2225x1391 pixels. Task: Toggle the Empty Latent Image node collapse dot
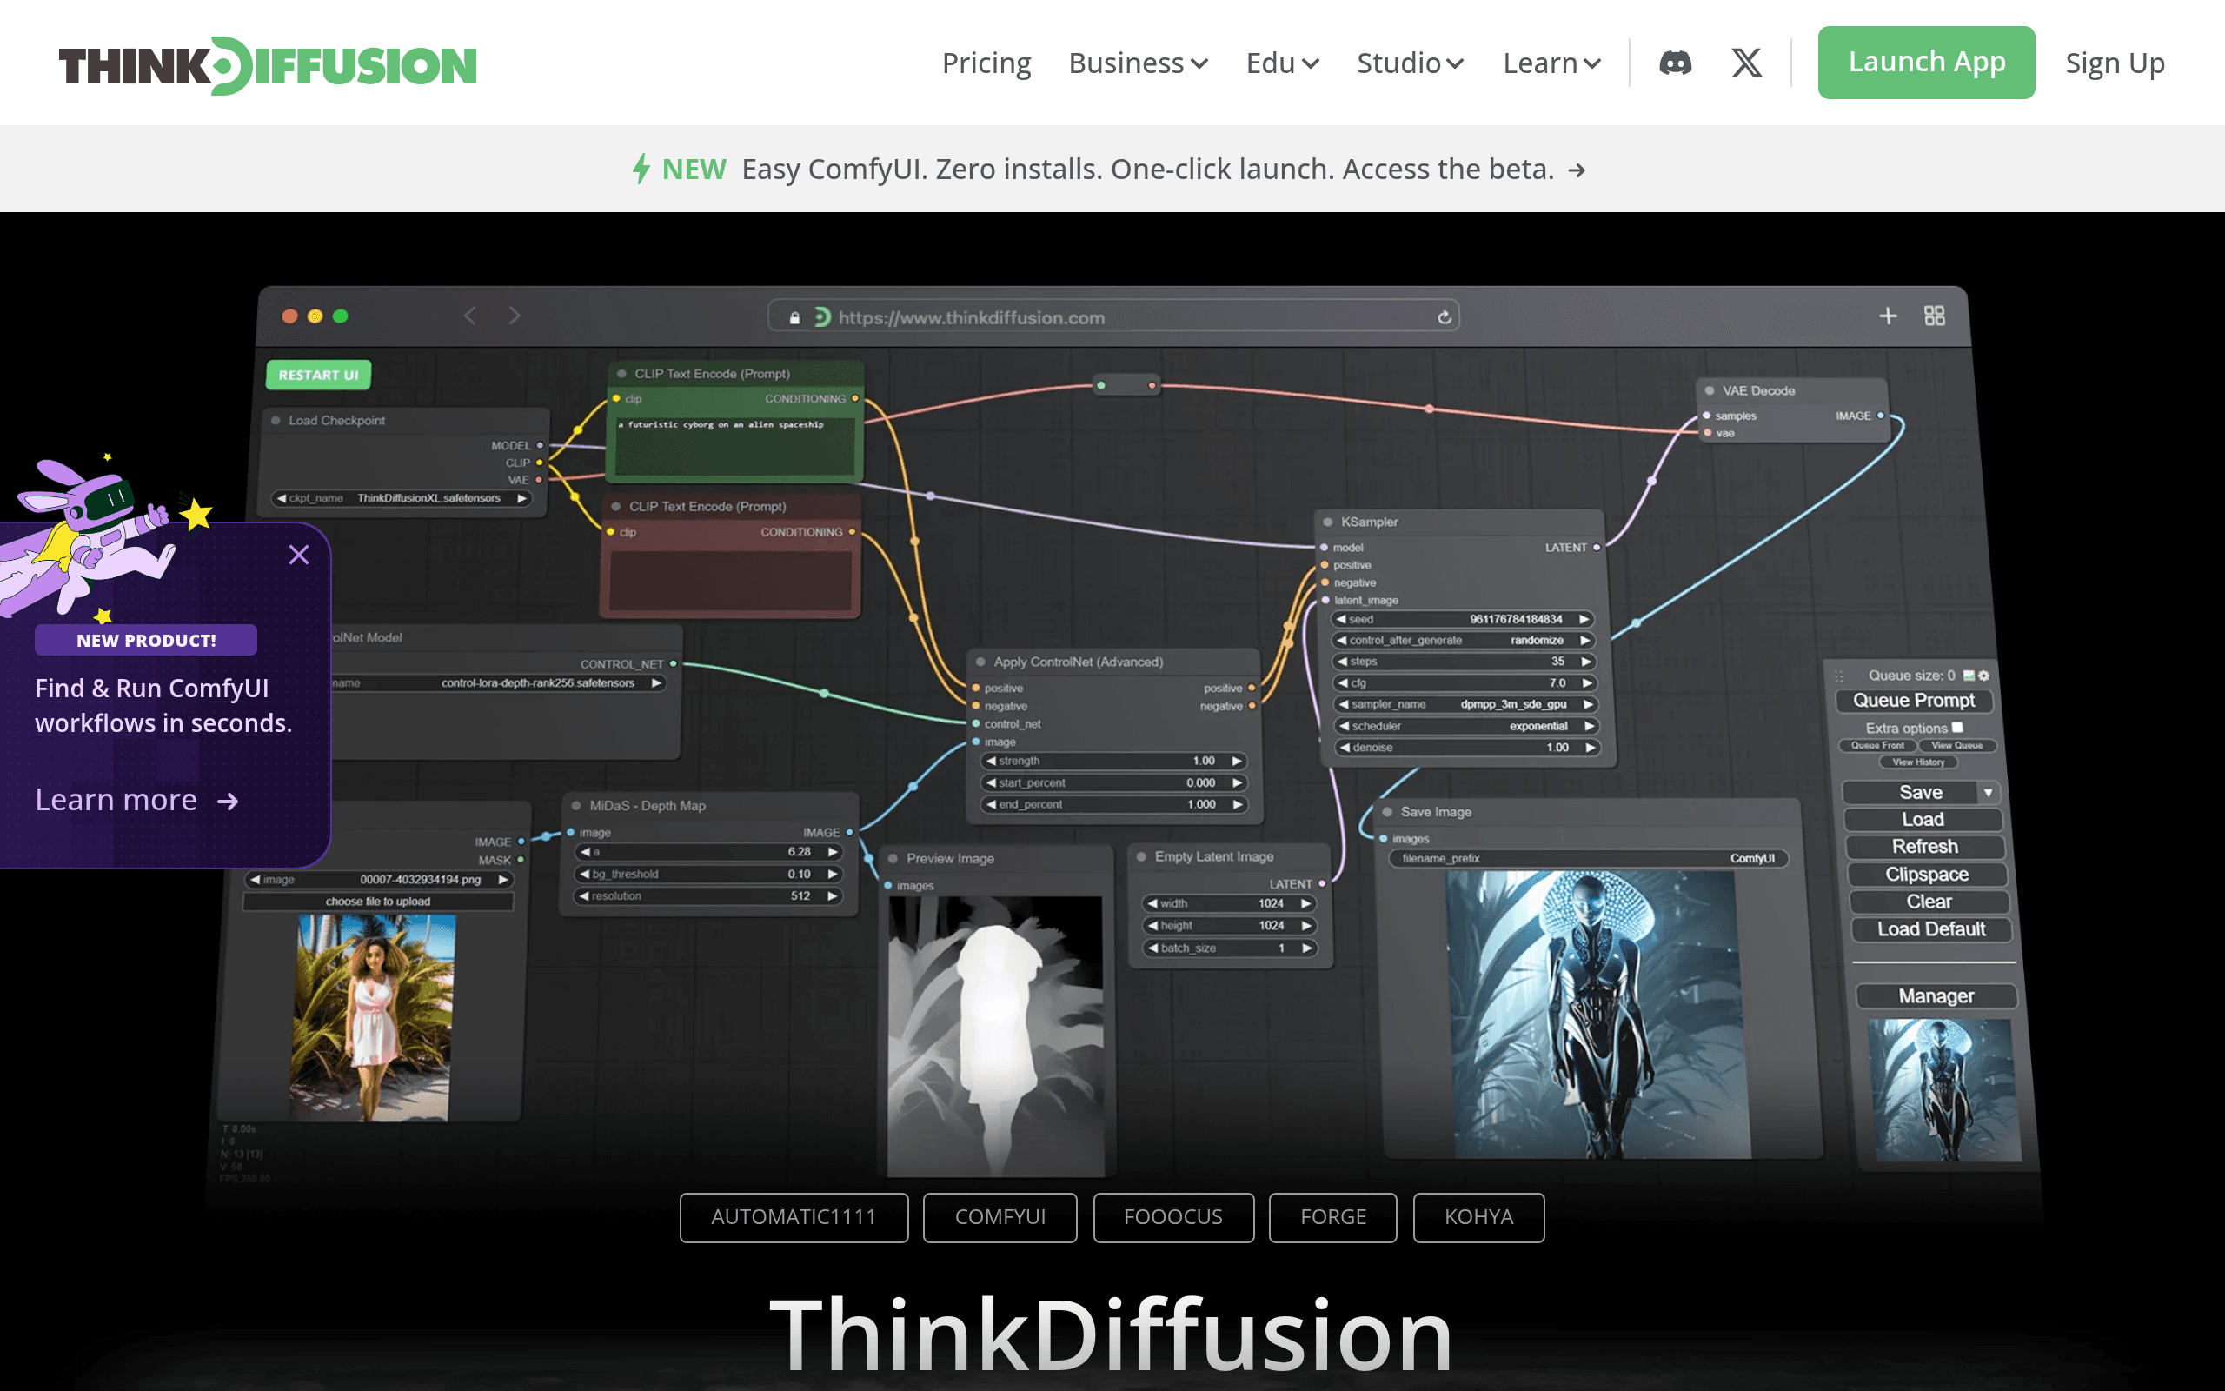(1141, 856)
